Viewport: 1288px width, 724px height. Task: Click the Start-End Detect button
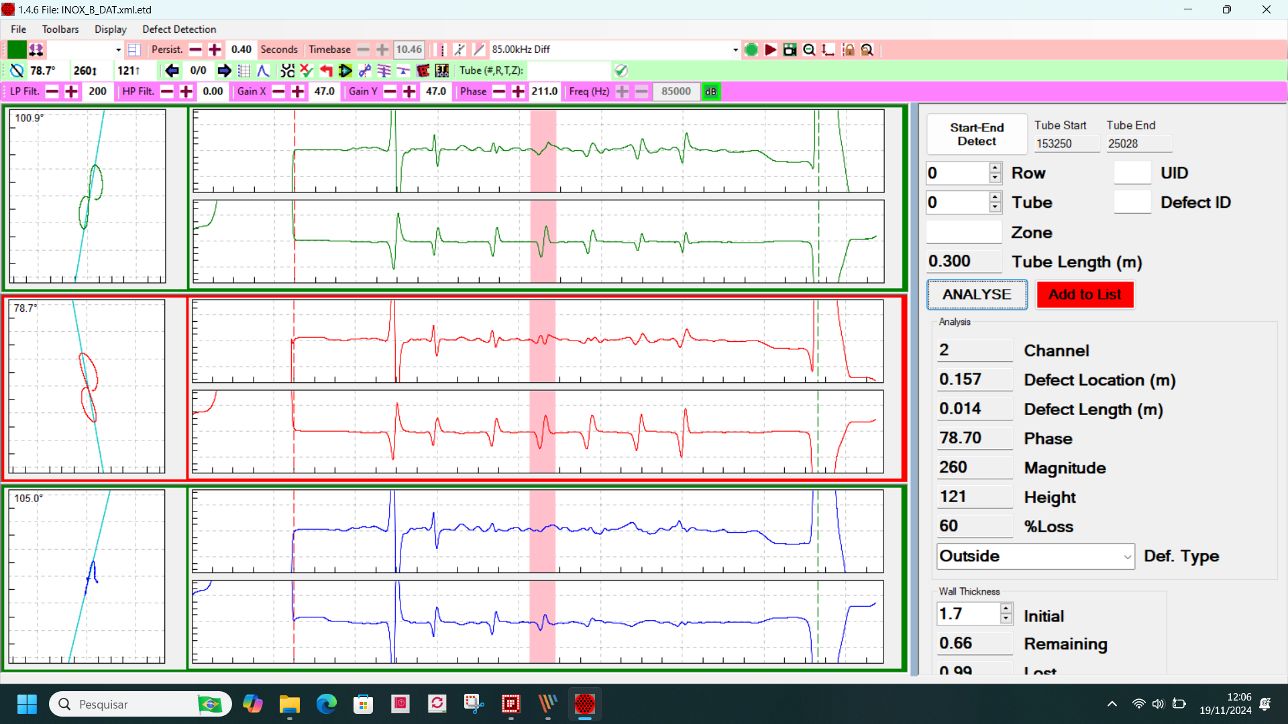point(977,135)
